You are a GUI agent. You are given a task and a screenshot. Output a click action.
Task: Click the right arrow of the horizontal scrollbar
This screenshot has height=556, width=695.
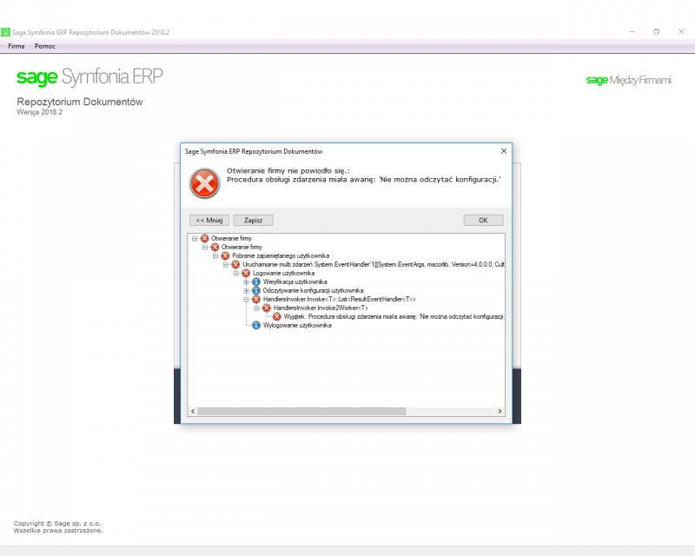(500, 412)
